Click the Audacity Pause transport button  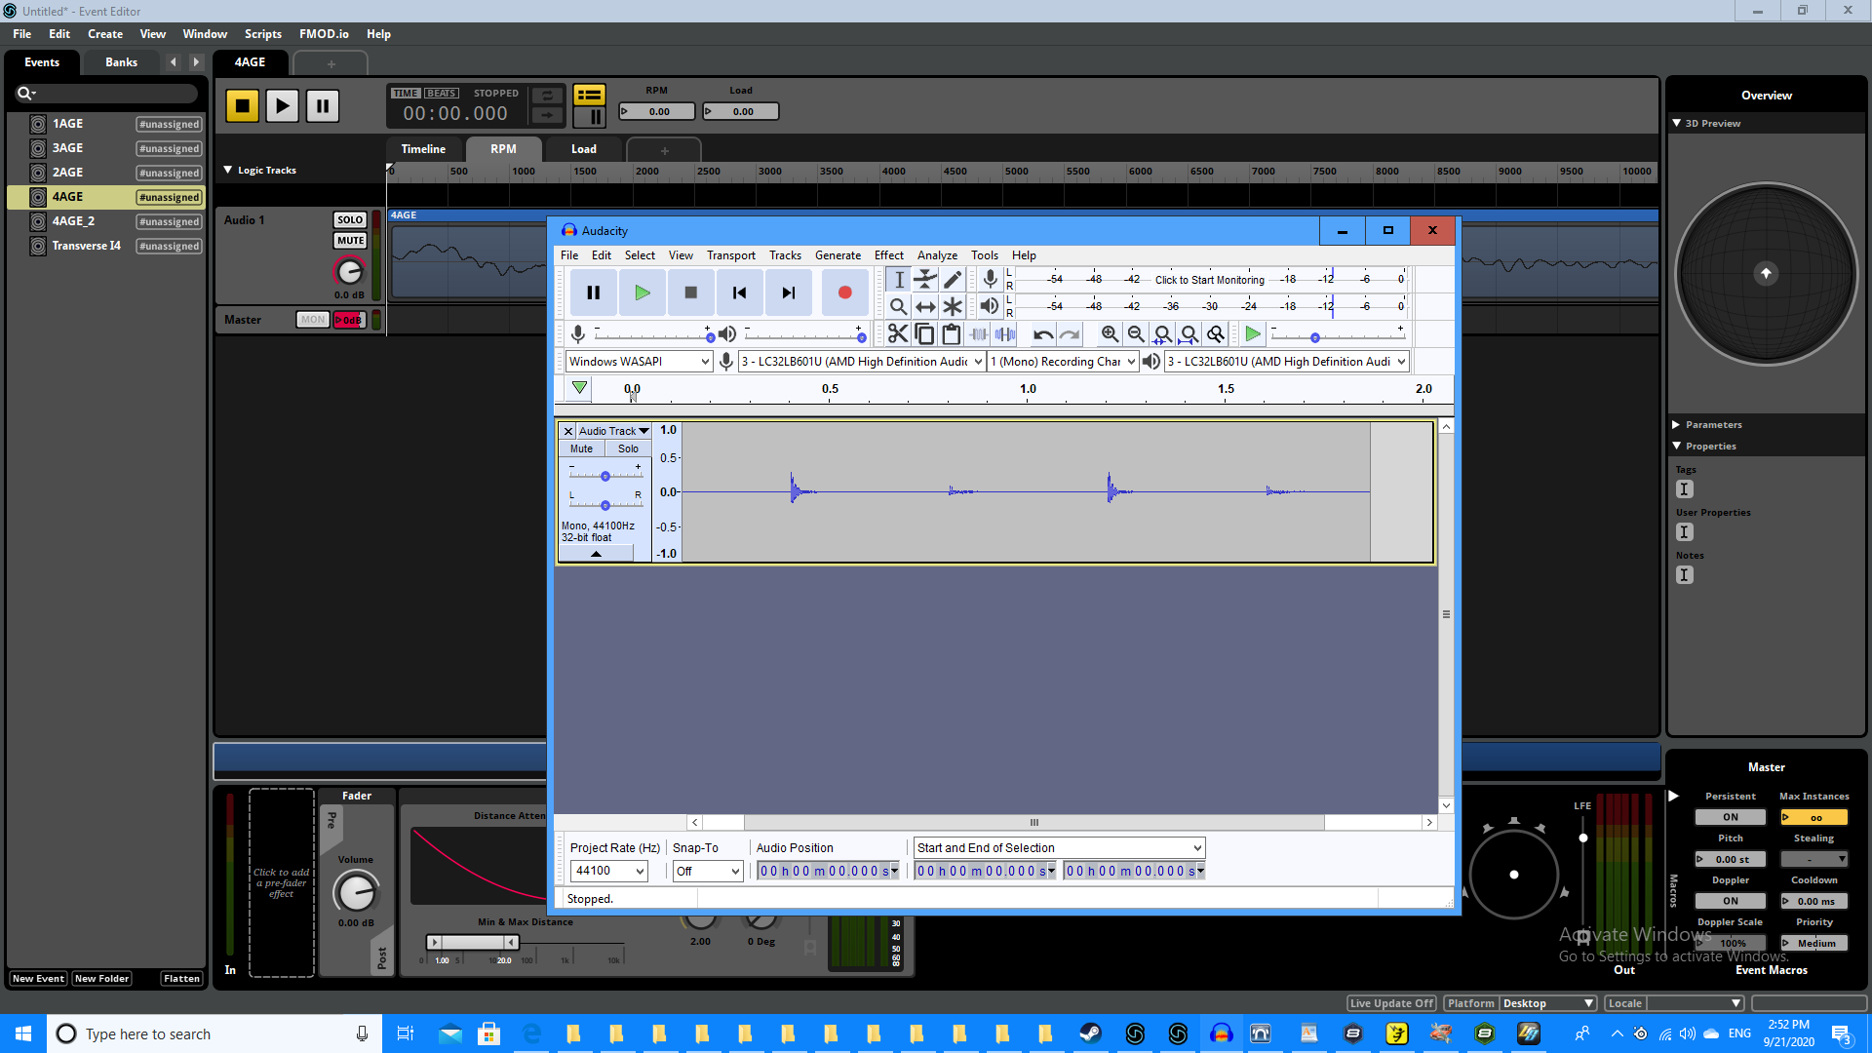(593, 292)
